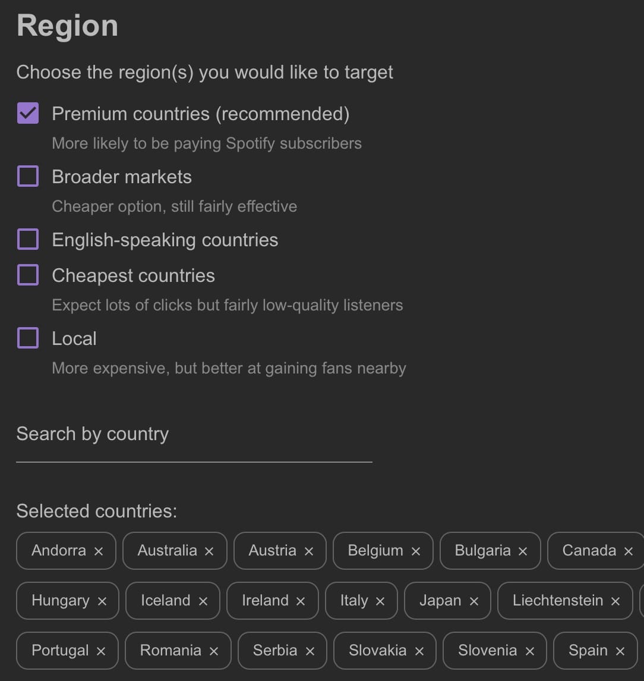644x681 pixels.
Task: Click the X on the Serbia chip
Action: 310,651
